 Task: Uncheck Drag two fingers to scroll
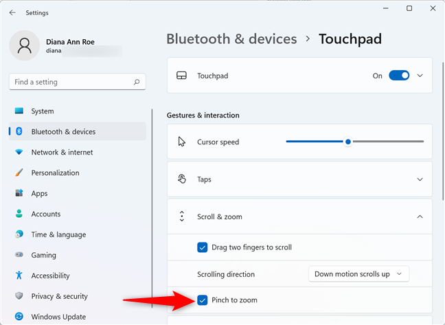(x=203, y=247)
